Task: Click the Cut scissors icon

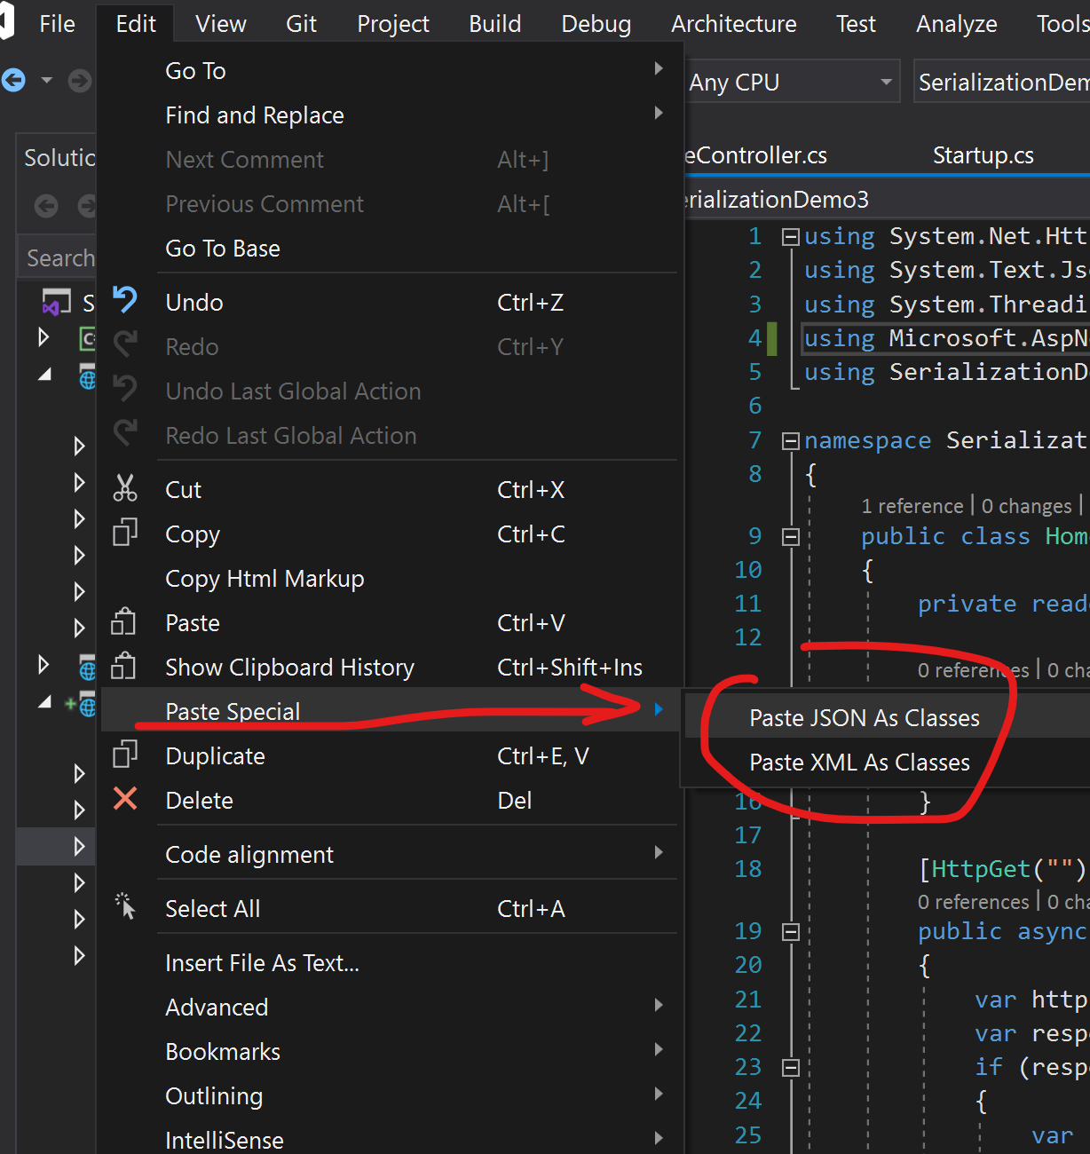Action: (x=125, y=488)
